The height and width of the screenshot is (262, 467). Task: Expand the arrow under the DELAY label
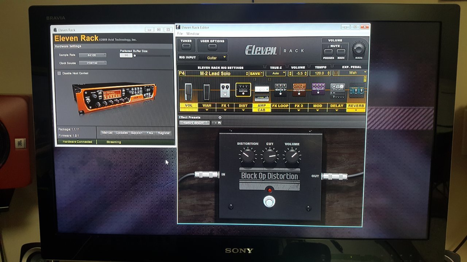(336, 110)
